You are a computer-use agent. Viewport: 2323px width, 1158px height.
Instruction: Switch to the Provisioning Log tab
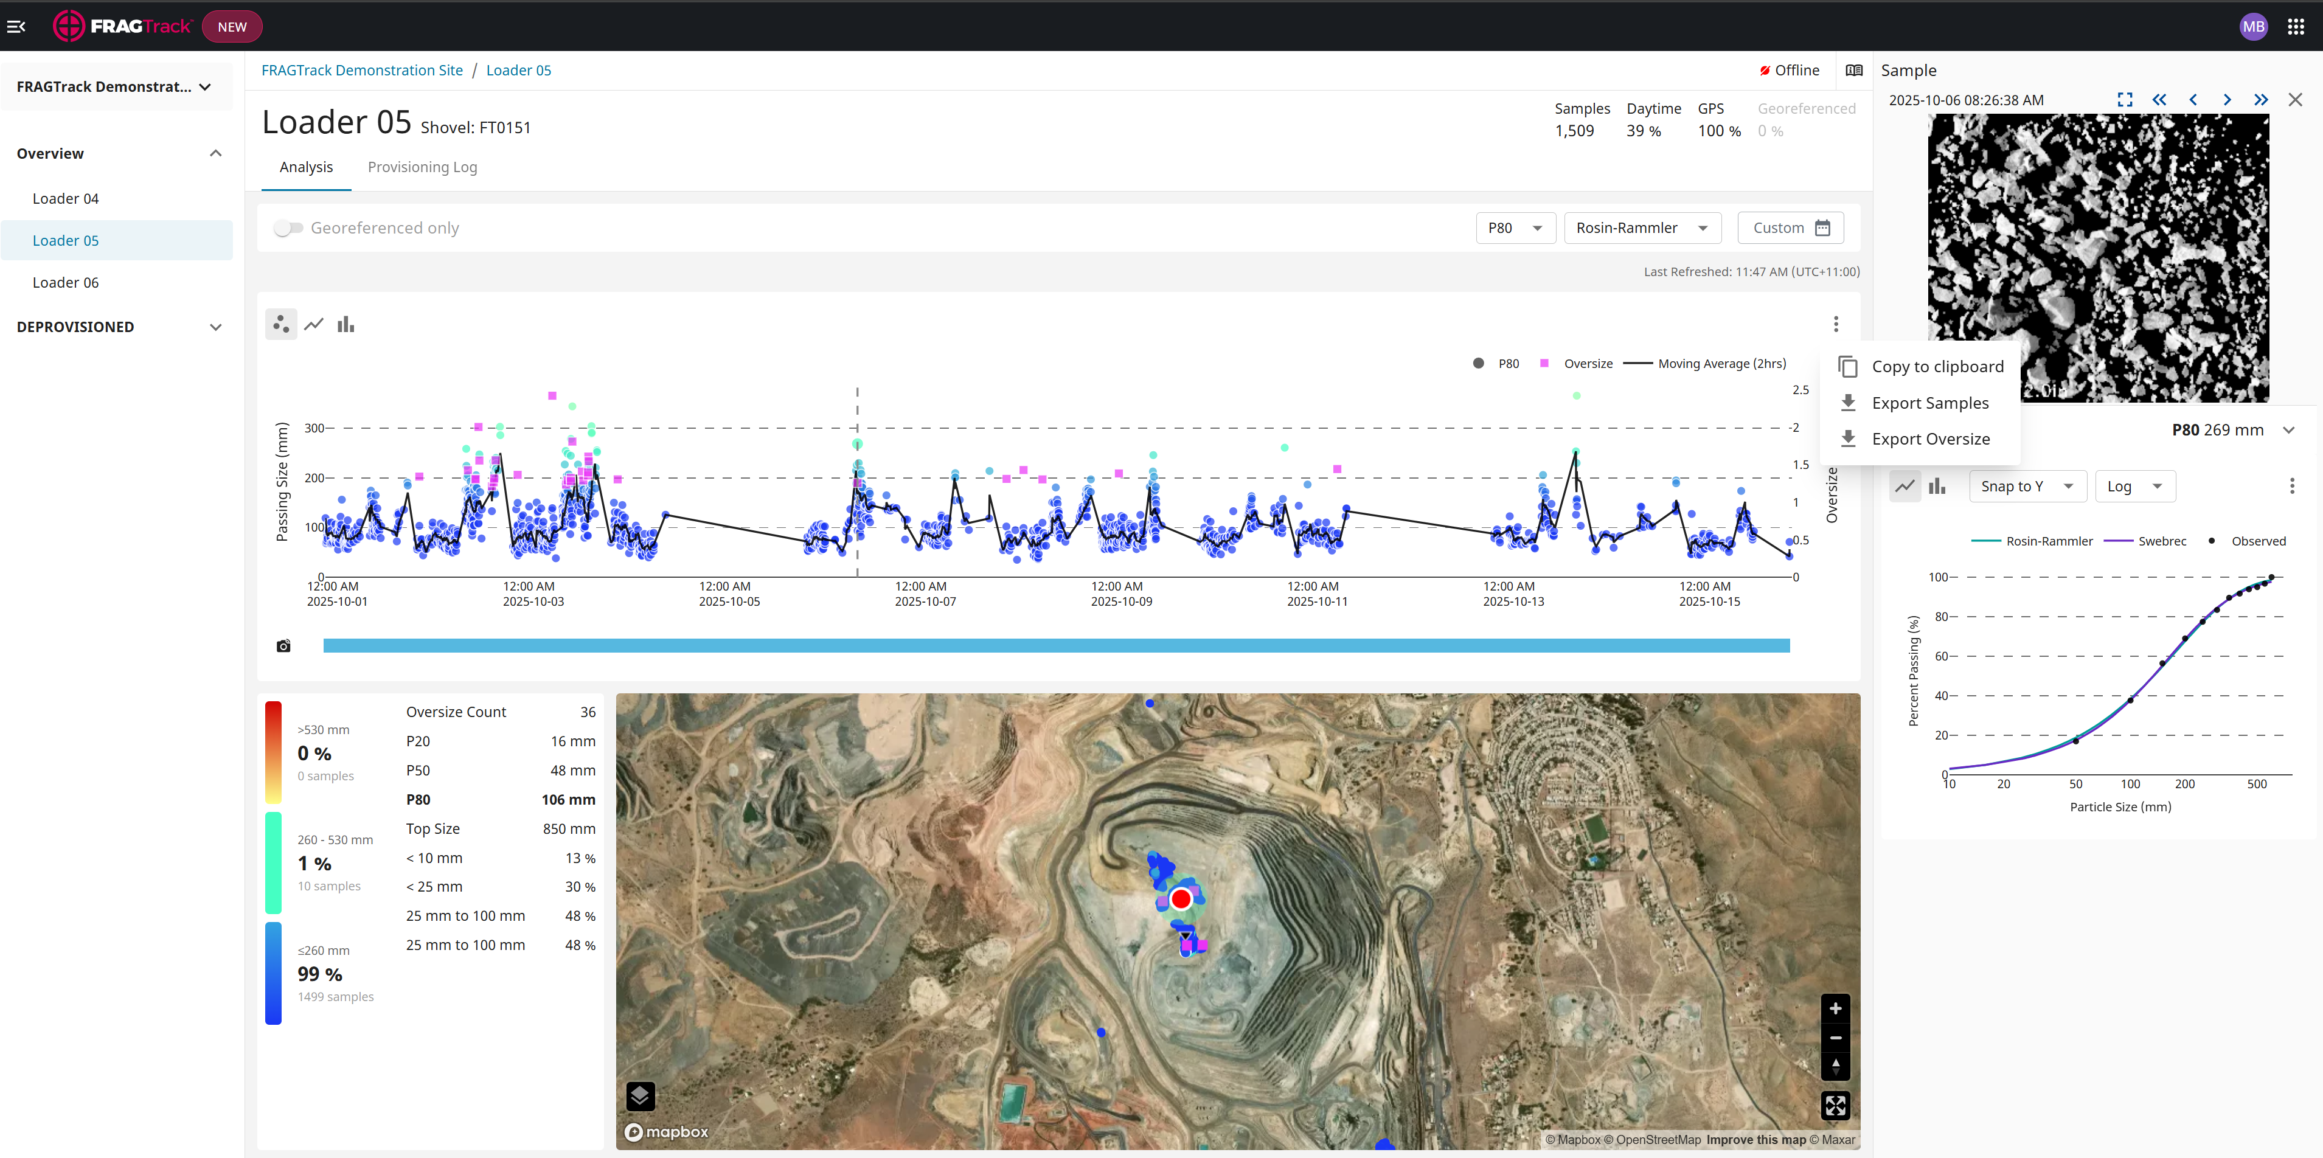coord(422,167)
